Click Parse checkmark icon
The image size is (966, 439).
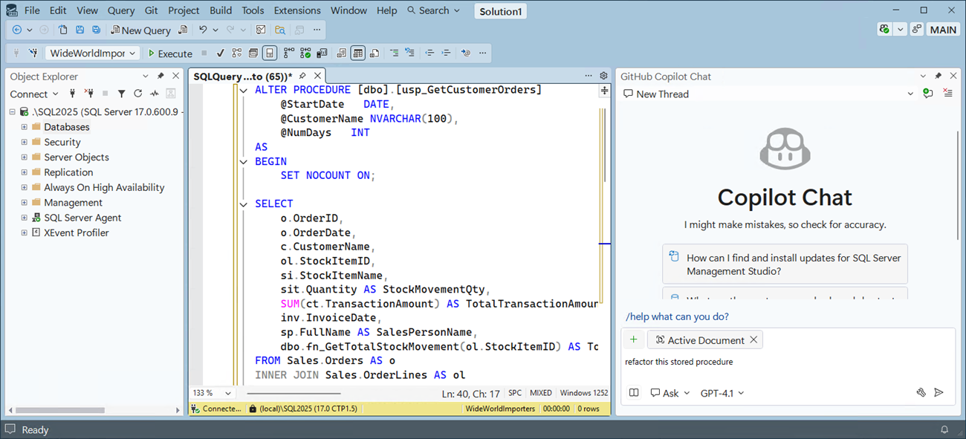click(220, 53)
